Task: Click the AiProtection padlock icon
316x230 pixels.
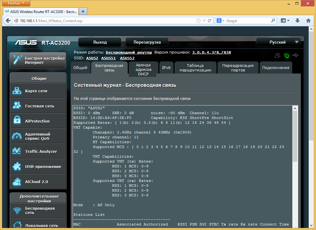Action: 17,121
